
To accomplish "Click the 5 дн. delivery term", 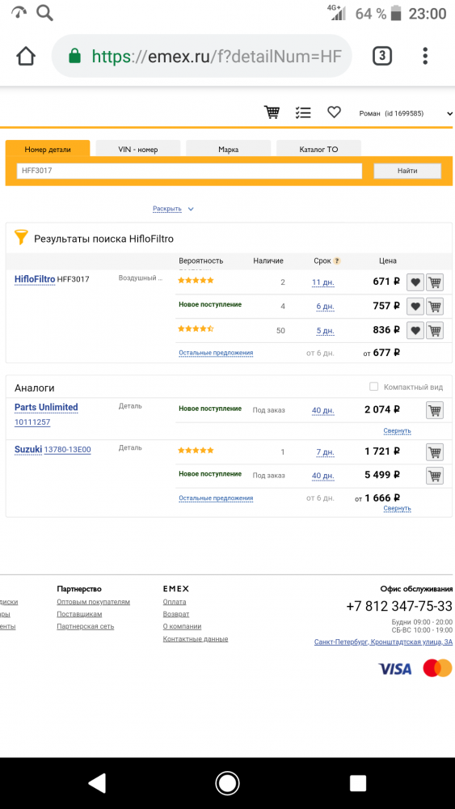I will tap(325, 331).
